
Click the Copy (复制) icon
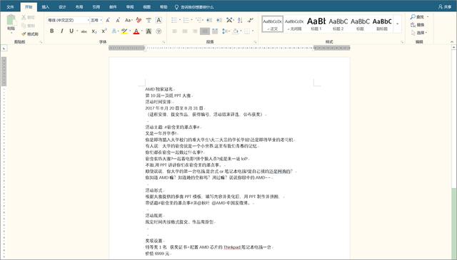click(24, 26)
